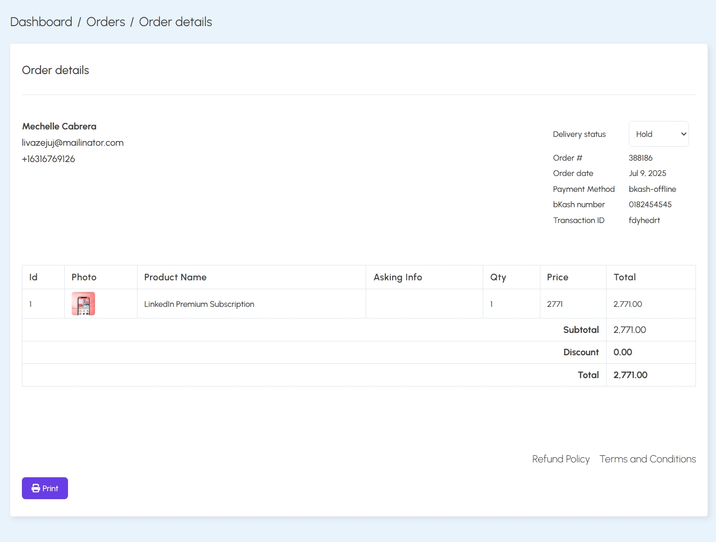The width and height of the screenshot is (716, 542).
Task: Click the bold final Total amount 2,771.00
Action: point(630,375)
